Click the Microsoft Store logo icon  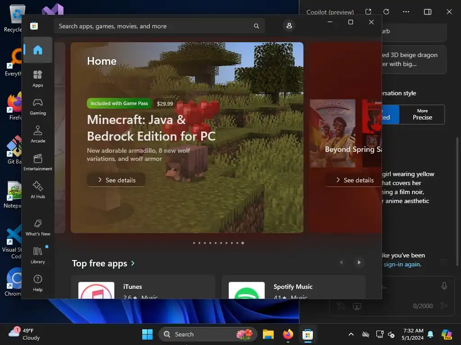(34, 26)
